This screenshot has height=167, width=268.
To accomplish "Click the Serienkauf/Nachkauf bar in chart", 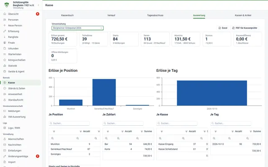I will 104,92.
